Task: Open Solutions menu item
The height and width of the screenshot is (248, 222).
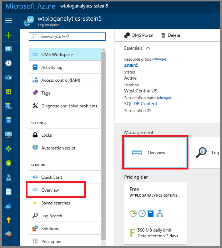Action: point(65,228)
